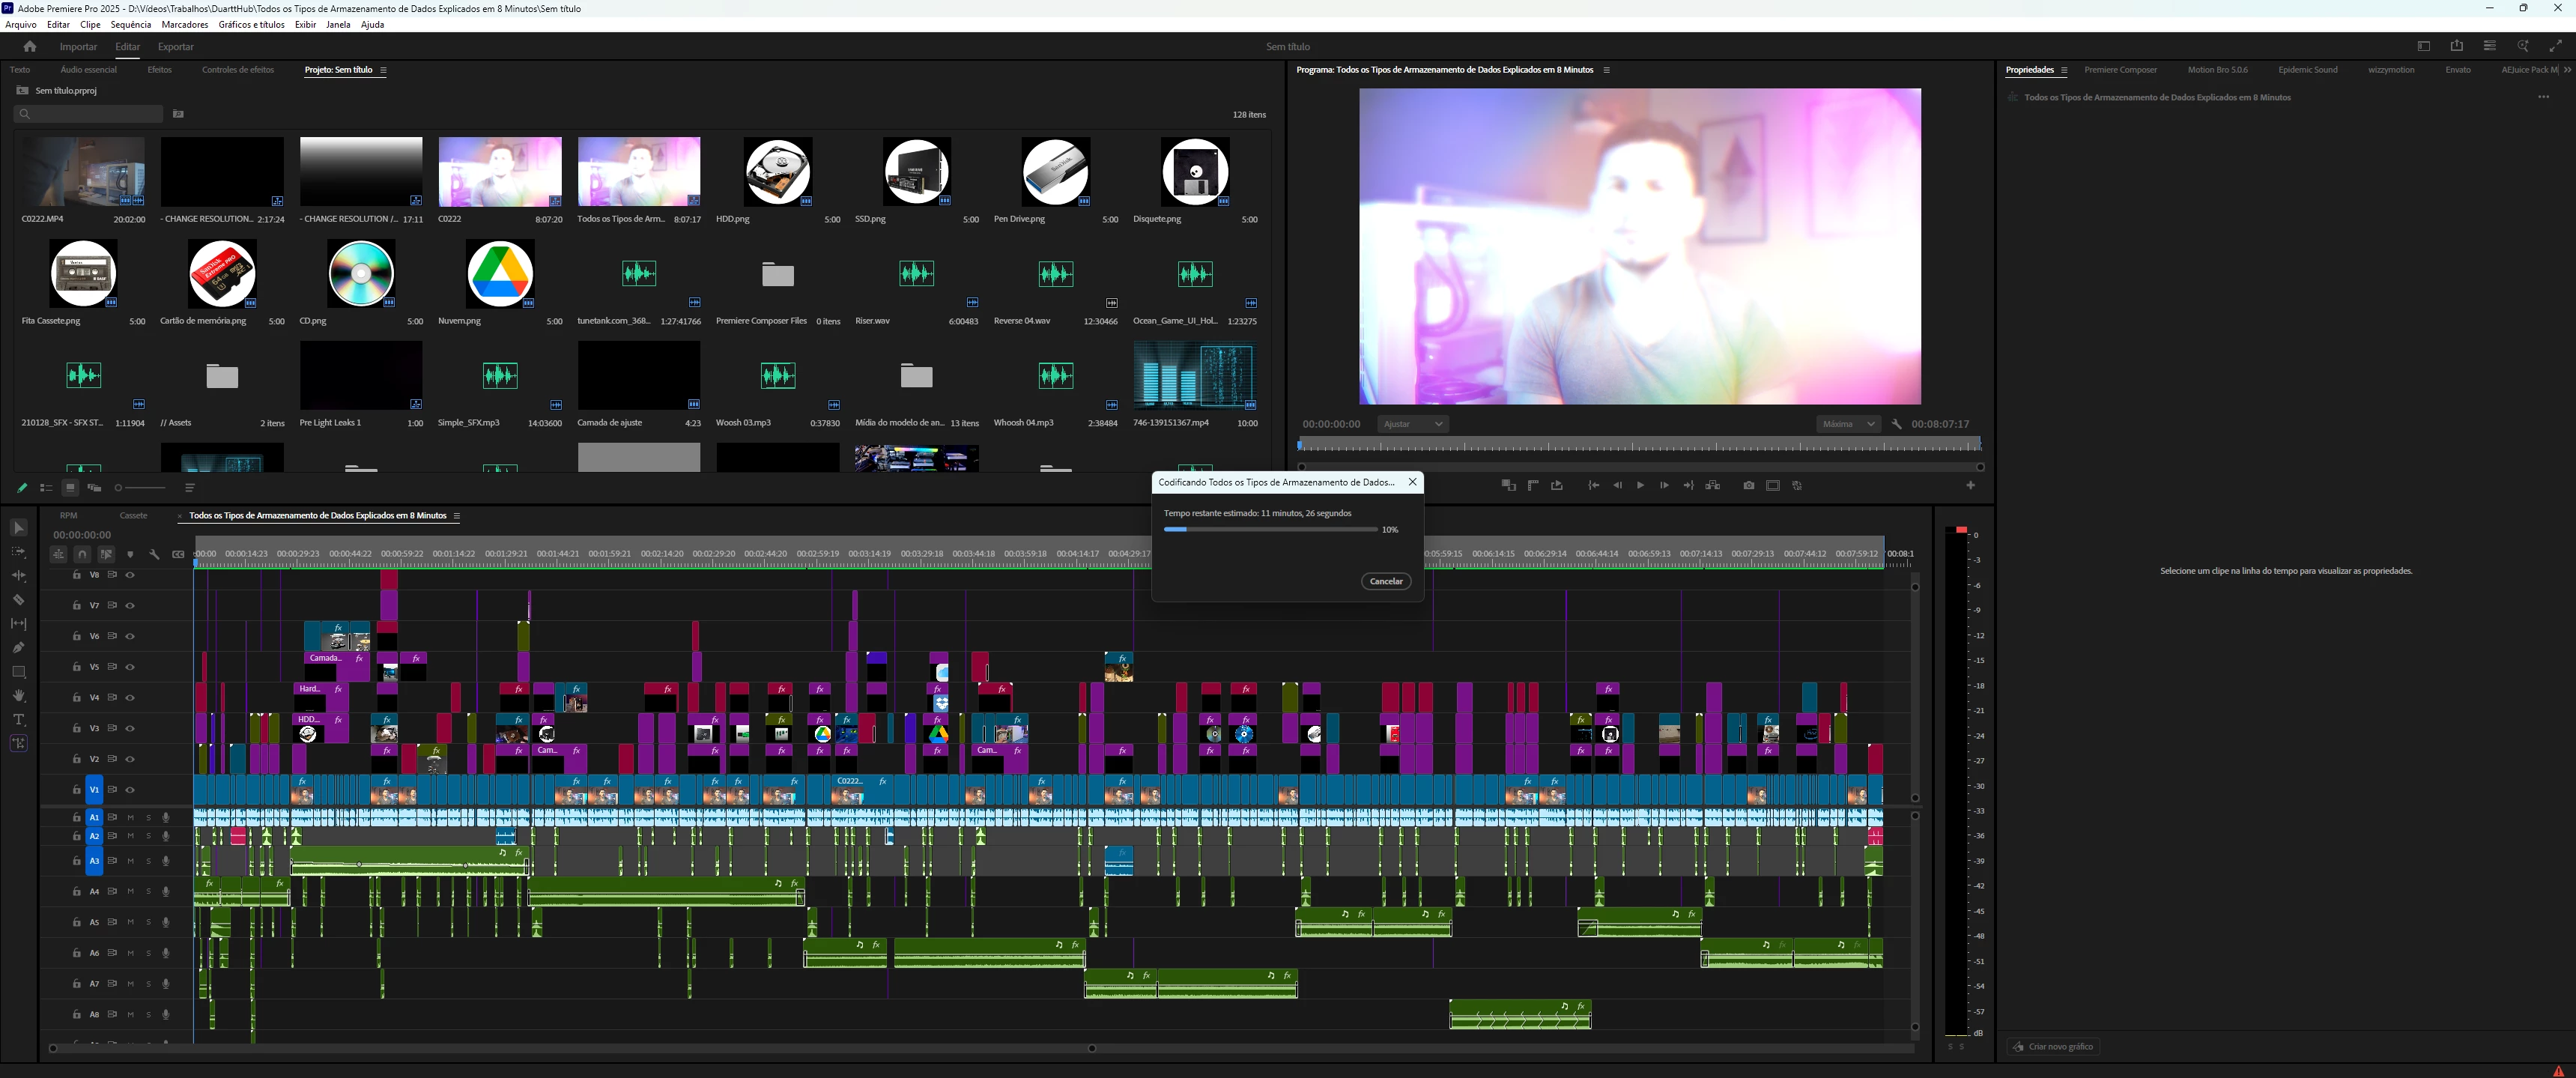This screenshot has width=2576, height=1078.
Task: Mute audio track A4
Action: point(130,891)
